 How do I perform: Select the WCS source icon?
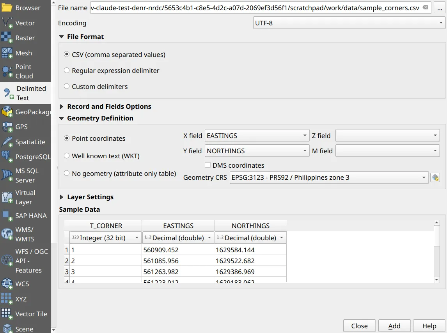tap(7, 284)
